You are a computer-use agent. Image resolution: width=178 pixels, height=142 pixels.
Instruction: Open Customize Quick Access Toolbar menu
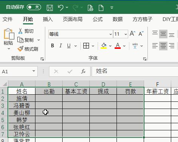point(112,8)
